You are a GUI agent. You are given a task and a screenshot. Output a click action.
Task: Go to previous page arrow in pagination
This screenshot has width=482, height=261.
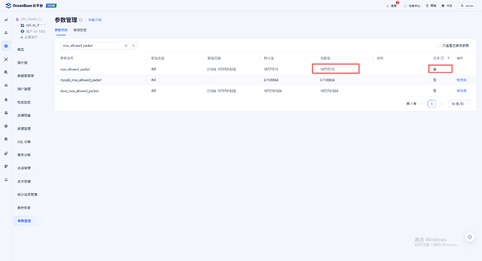tap(422, 104)
